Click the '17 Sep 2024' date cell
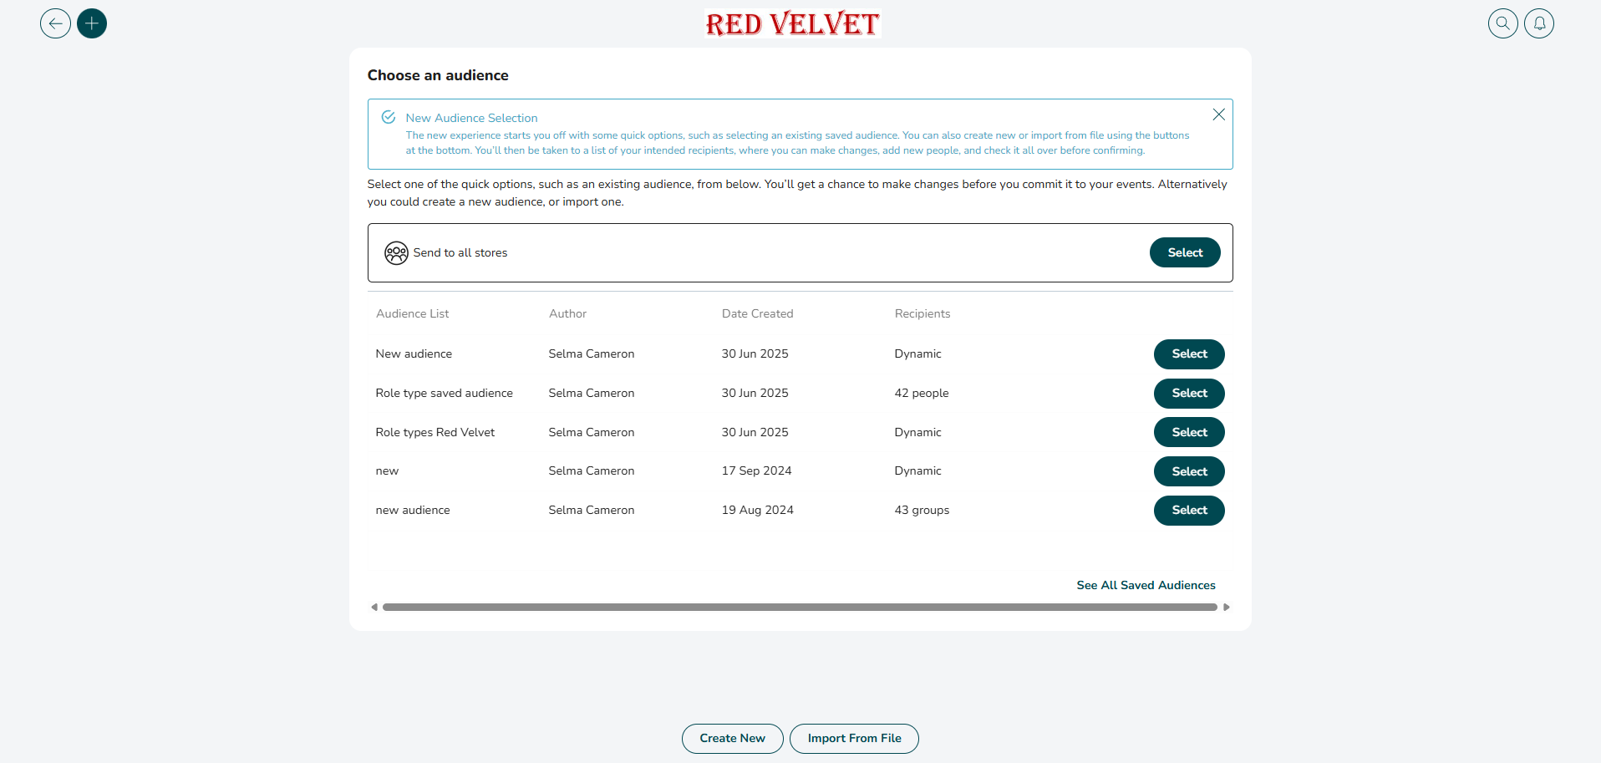Image resolution: width=1601 pixels, height=763 pixels. point(756,471)
